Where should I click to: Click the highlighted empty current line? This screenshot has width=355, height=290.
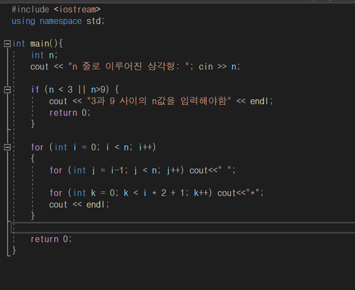click(x=183, y=228)
